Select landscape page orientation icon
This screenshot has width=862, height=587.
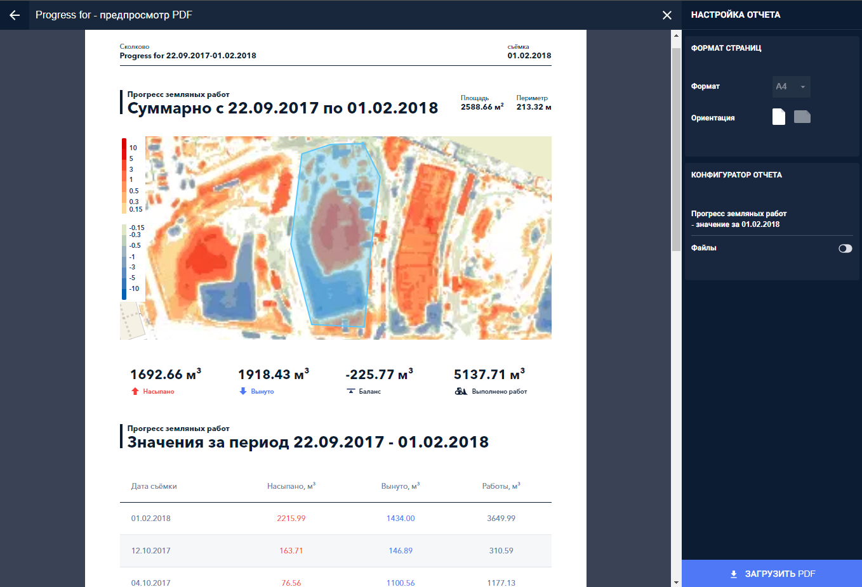802,117
